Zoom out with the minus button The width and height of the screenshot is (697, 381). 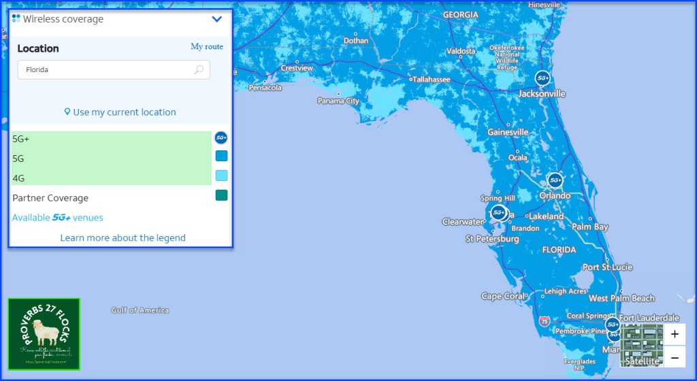(x=674, y=357)
